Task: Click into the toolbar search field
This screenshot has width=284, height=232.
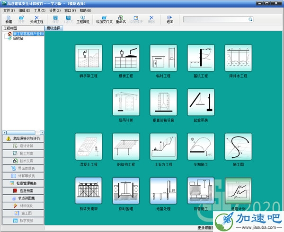Action: point(215,19)
